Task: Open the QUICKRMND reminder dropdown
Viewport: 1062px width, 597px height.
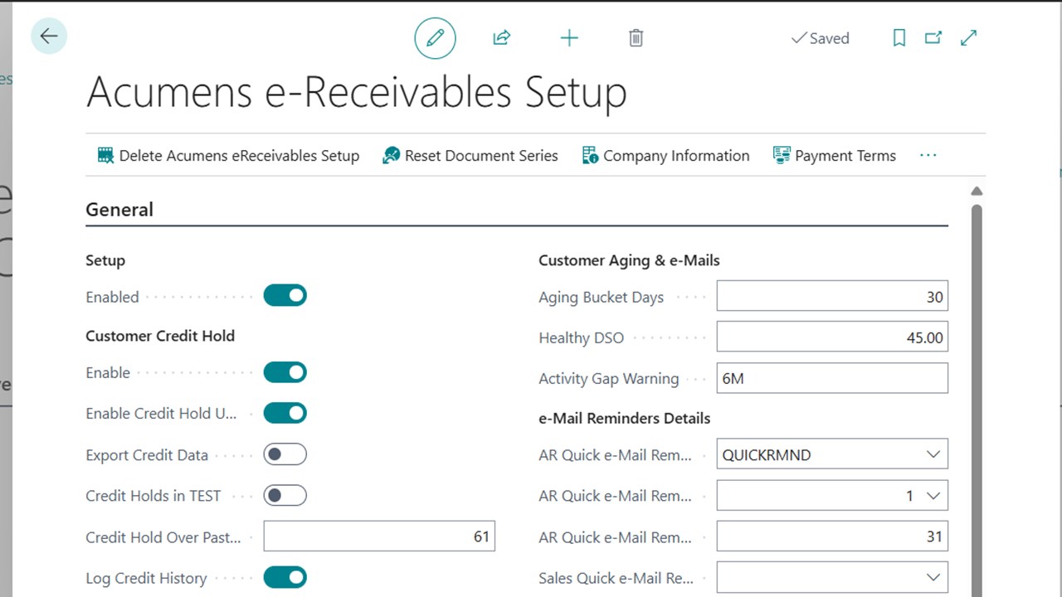Action: (x=933, y=454)
